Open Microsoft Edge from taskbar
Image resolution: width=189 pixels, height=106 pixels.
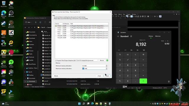[92, 104]
